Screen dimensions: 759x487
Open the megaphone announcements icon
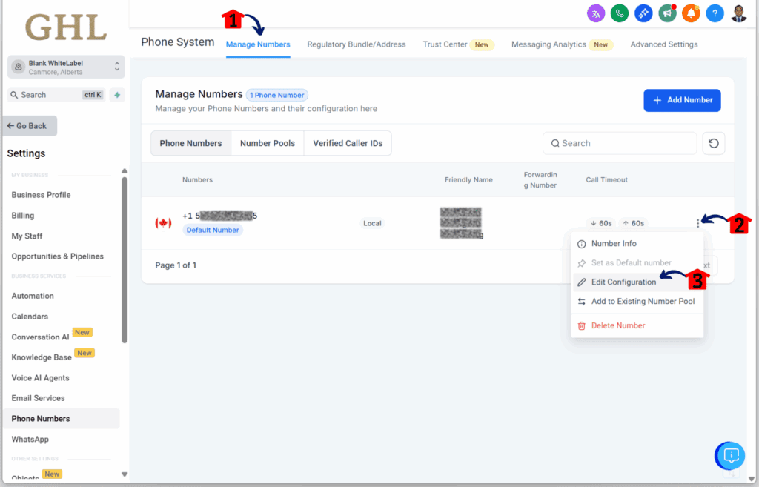[x=667, y=13]
